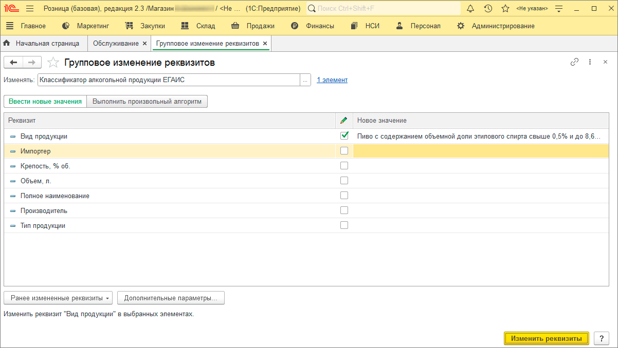Open the history clock icon

coord(488,9)
